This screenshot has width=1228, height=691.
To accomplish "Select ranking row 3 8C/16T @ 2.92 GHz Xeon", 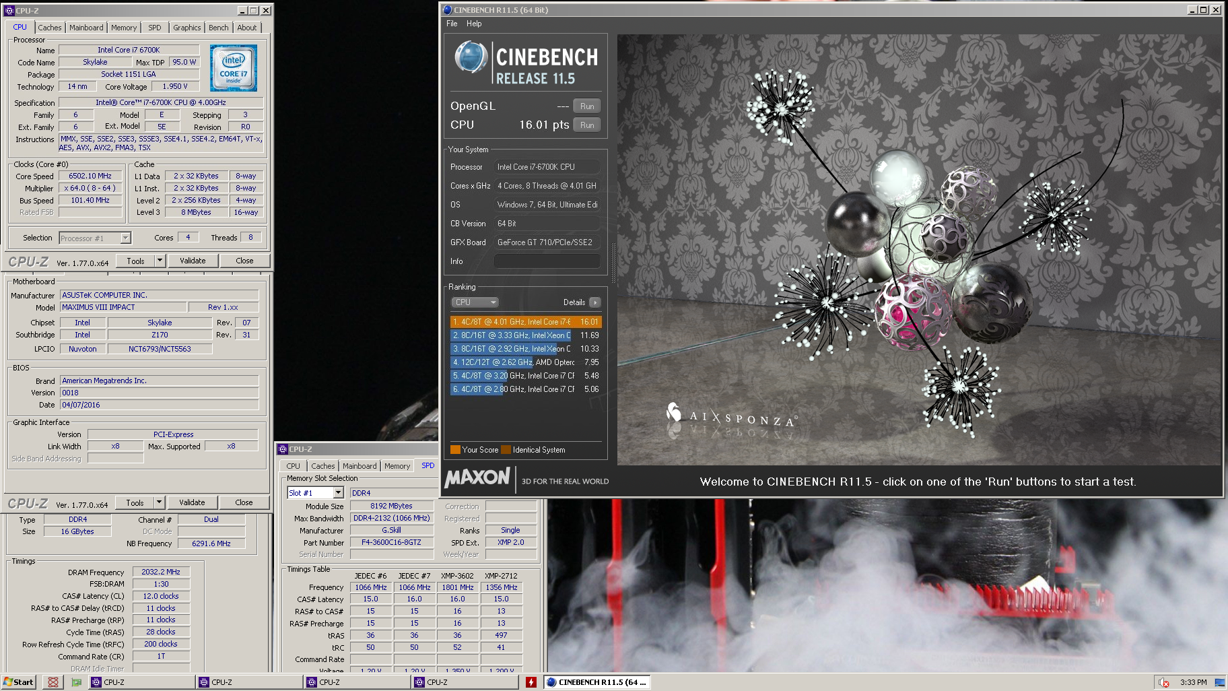I will [525, 349].
